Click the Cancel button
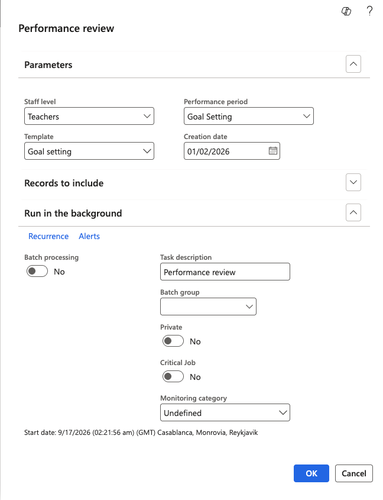383x500 pixels. point(353,473)
